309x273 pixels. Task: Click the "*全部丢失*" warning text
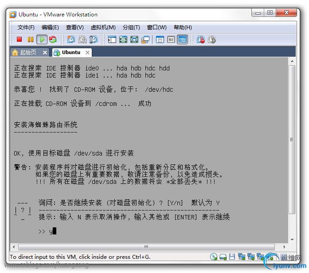coord(184,181)
